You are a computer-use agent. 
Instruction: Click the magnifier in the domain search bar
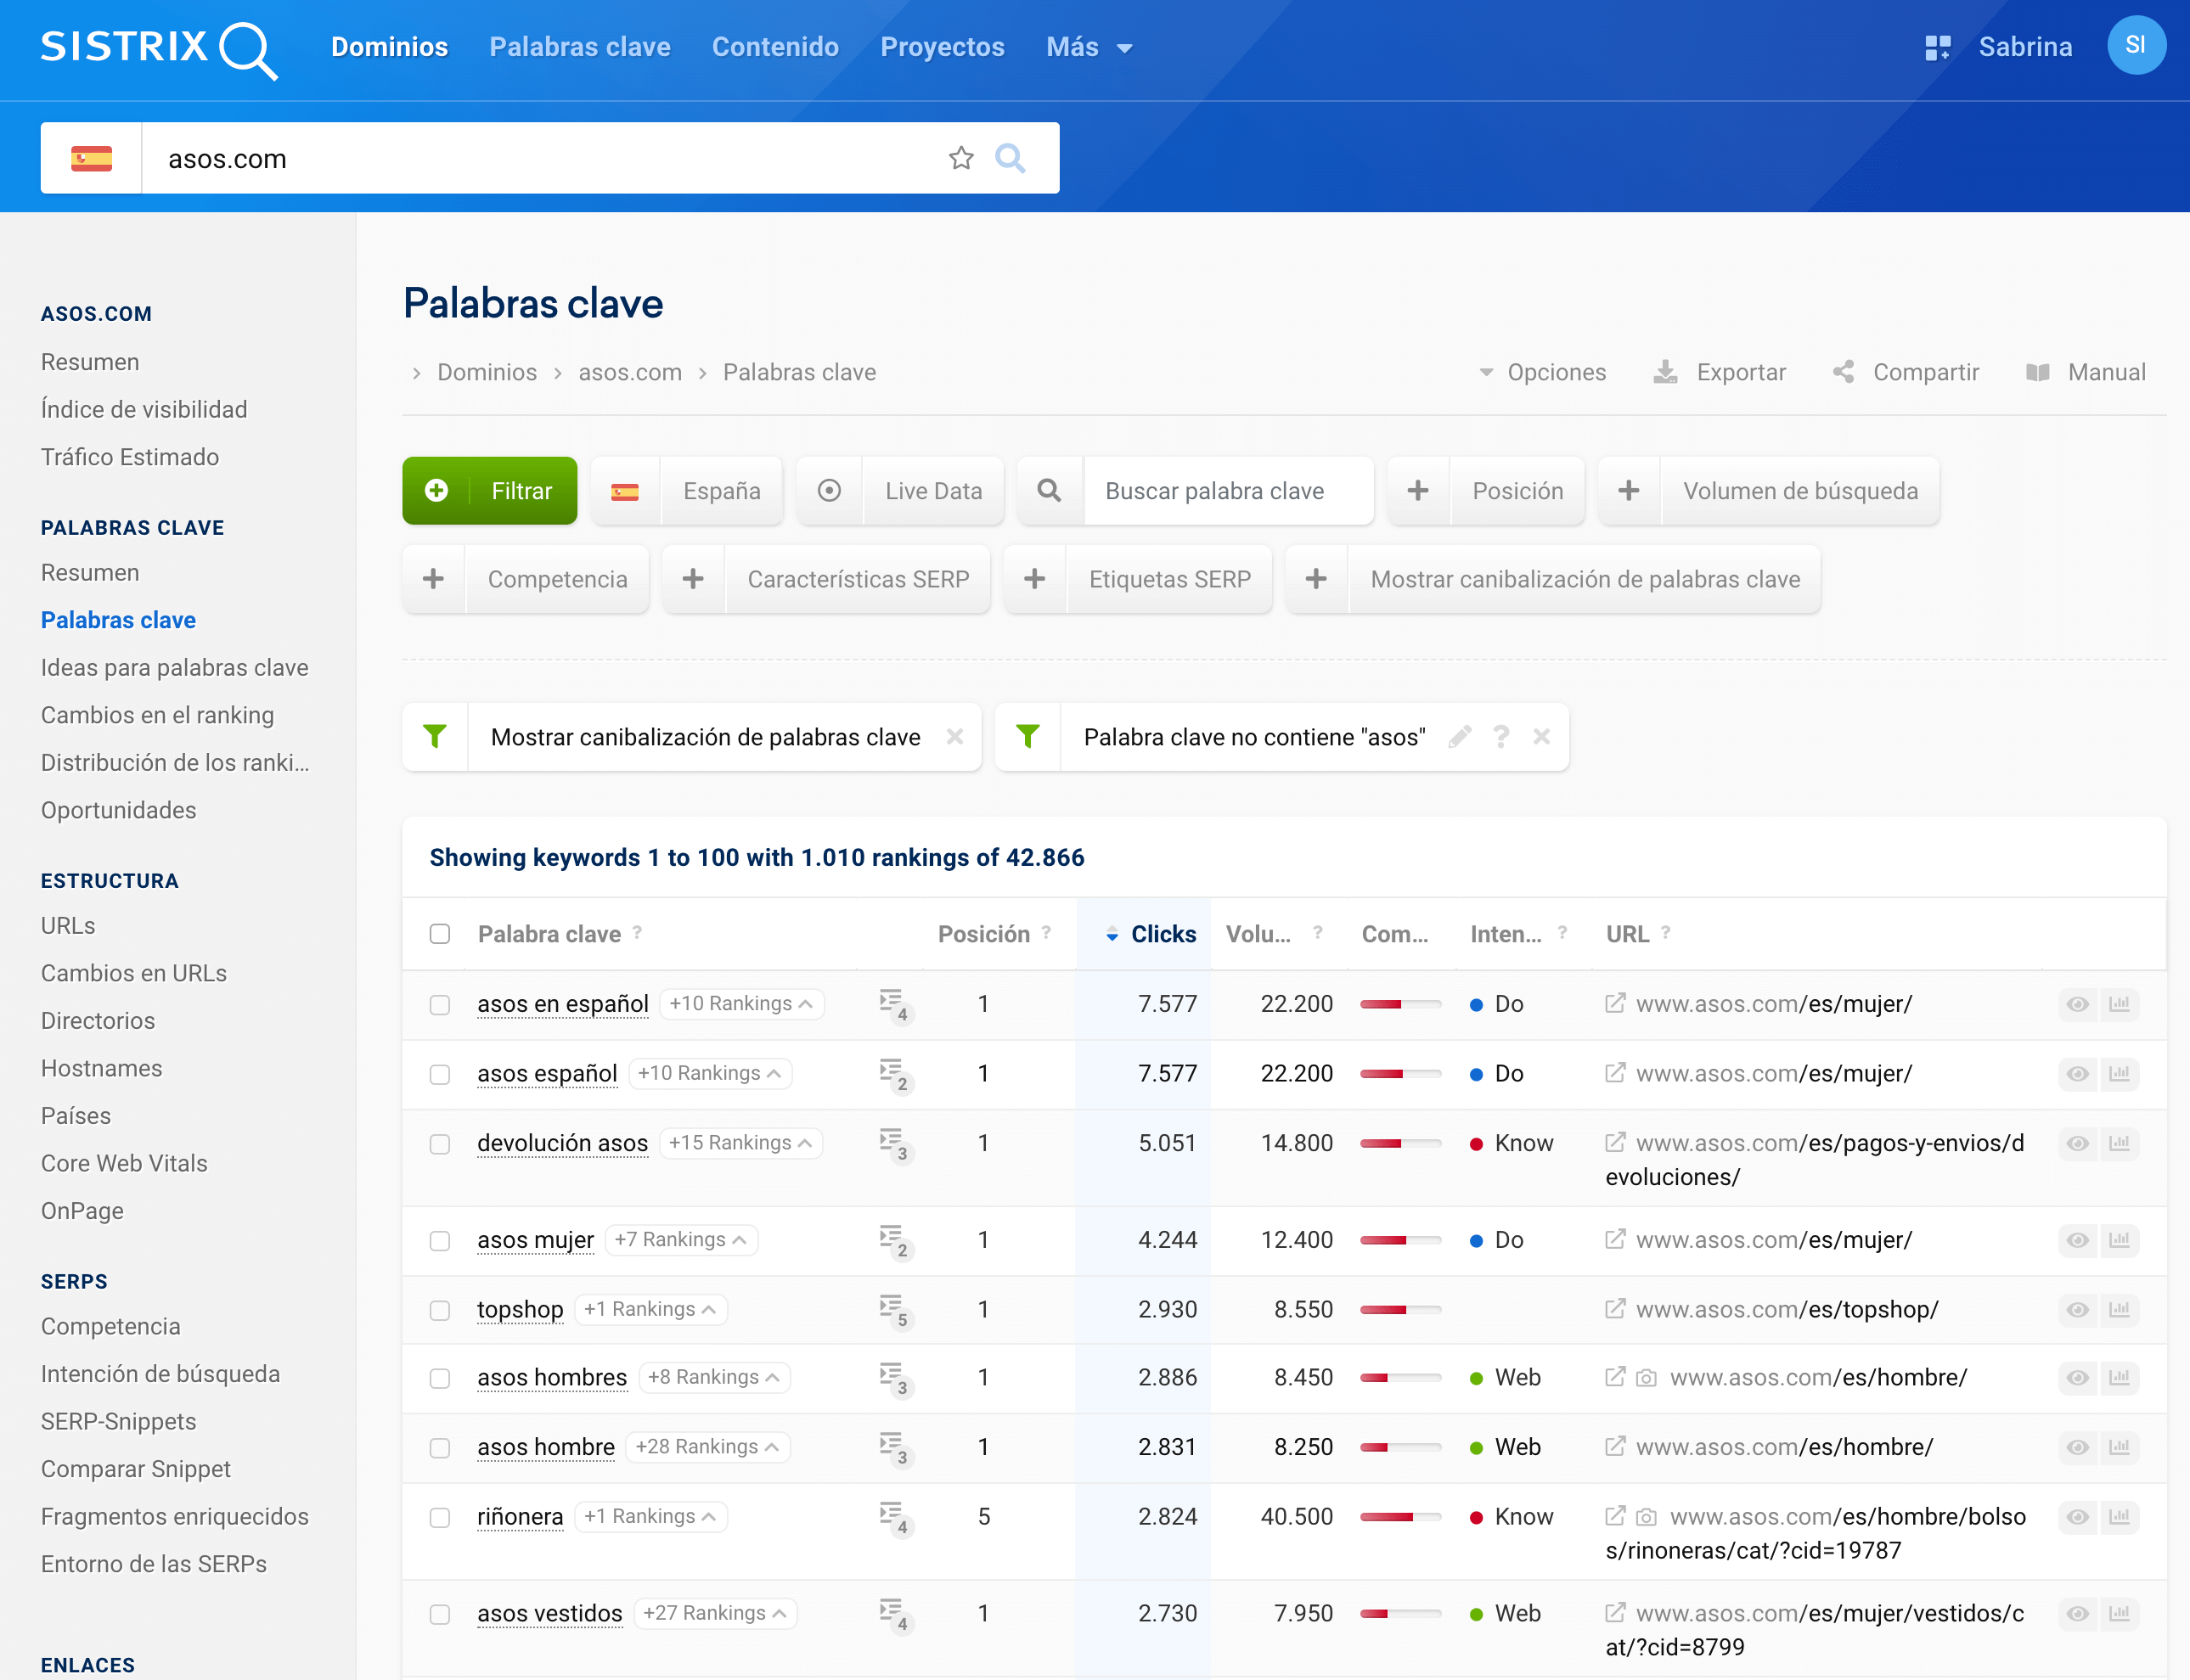coord(1011,158)
